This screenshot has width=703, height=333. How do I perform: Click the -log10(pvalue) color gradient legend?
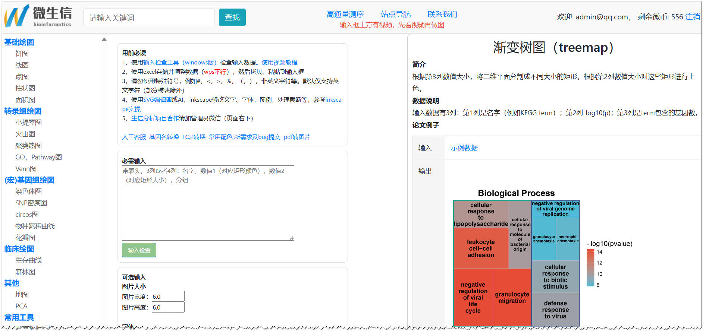(590, 268)
